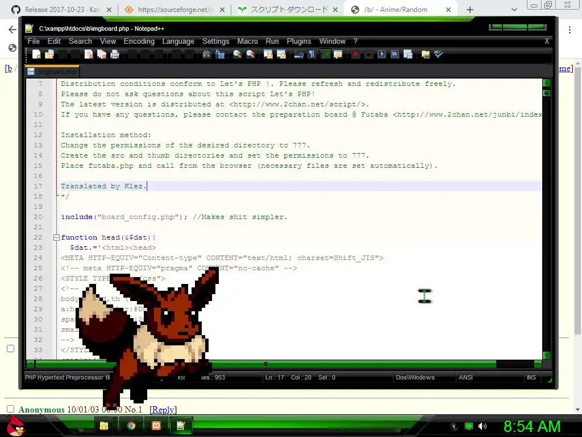This screenshot has width=582, height=437.
Task: Close the /b/ - Anime/Random browser tab
Action: click(448, 10)
